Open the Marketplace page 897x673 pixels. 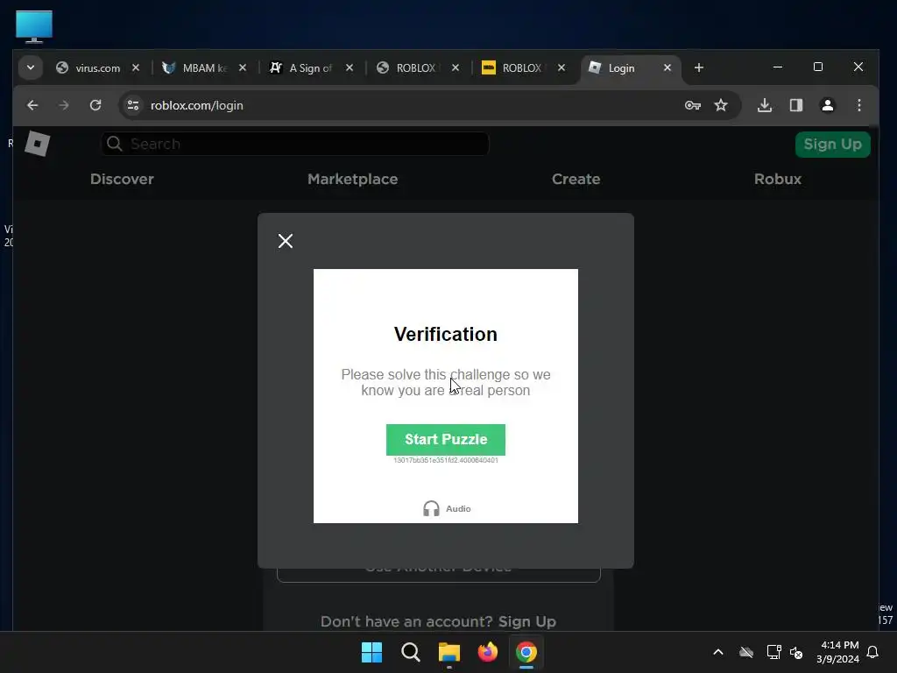point(352,179)
